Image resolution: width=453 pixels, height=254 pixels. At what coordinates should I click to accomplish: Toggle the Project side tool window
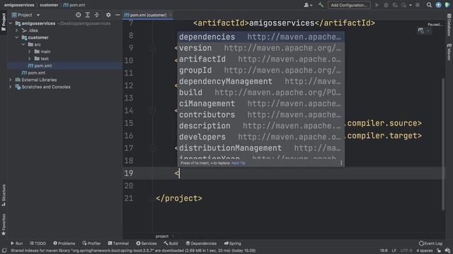pos(4,22)
